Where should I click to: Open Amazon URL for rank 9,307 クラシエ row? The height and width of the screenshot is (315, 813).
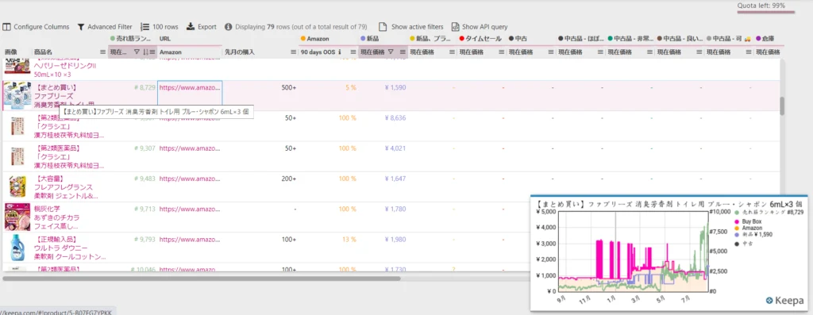point(190,148)
